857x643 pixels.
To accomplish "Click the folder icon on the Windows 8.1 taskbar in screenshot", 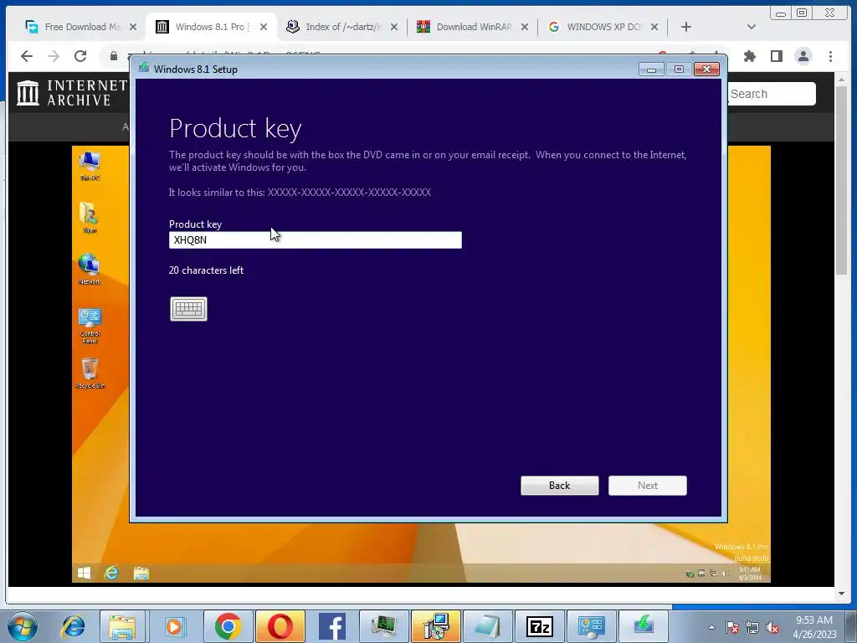I will pyautogui.click(x=141, y=573).
